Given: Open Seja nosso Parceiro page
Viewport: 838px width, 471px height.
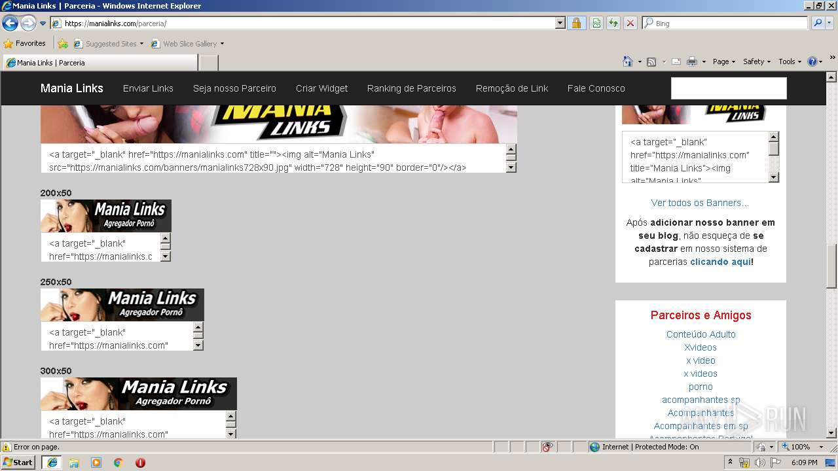Looking at the screenshot, I should [234, 88].
